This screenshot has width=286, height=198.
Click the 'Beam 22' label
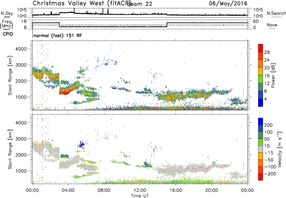pos(139,4)
